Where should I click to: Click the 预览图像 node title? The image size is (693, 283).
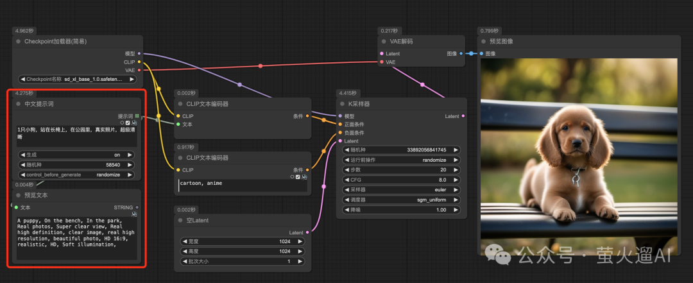click(x=501, y=41)
